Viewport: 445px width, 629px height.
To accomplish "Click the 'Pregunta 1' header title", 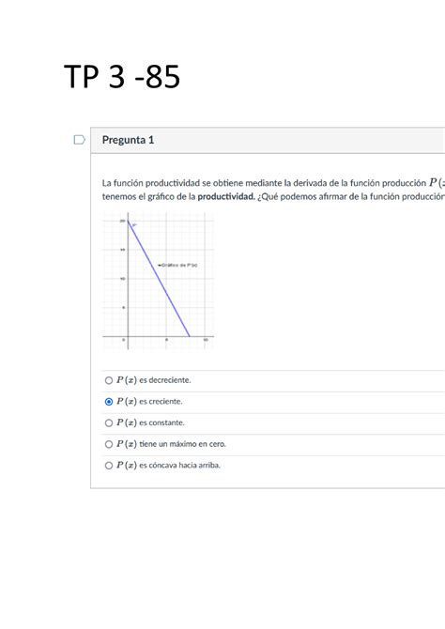I will (128, 140).
